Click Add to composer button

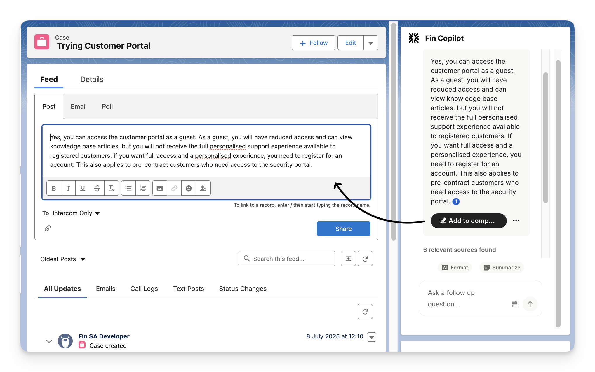[x=468, y=221]
